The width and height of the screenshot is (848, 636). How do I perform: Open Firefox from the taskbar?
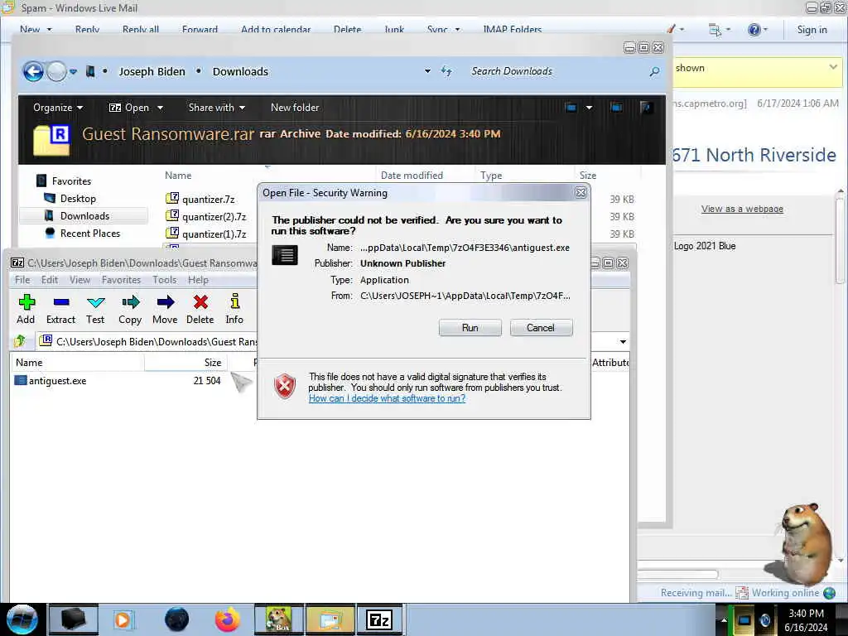tap(227, 619)
